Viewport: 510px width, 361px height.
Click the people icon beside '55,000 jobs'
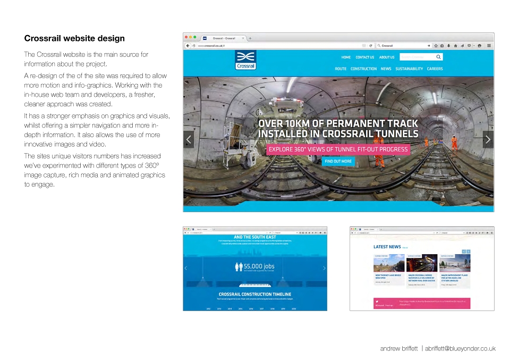click(x=239, y=267)
